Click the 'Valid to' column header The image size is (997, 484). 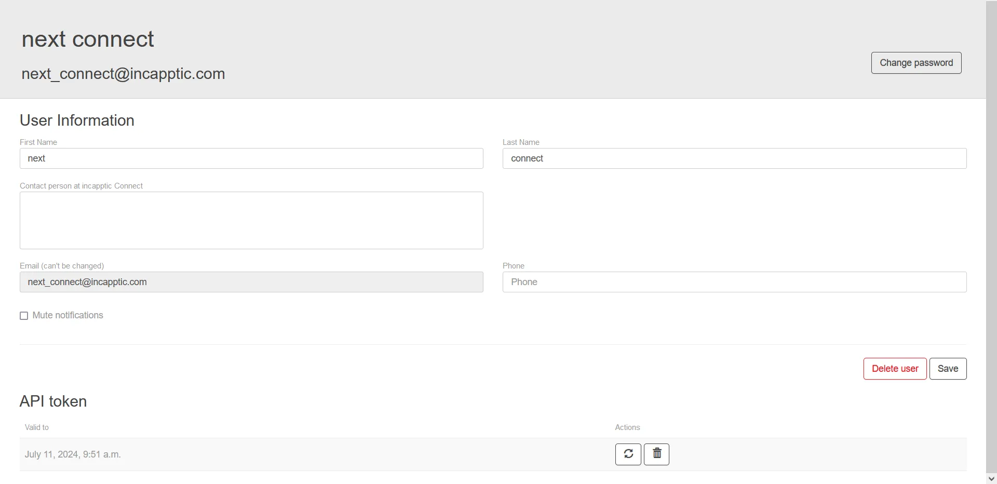tap(37, 427)
